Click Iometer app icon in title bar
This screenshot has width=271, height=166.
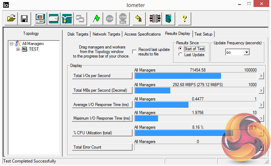tap(6, 5)
